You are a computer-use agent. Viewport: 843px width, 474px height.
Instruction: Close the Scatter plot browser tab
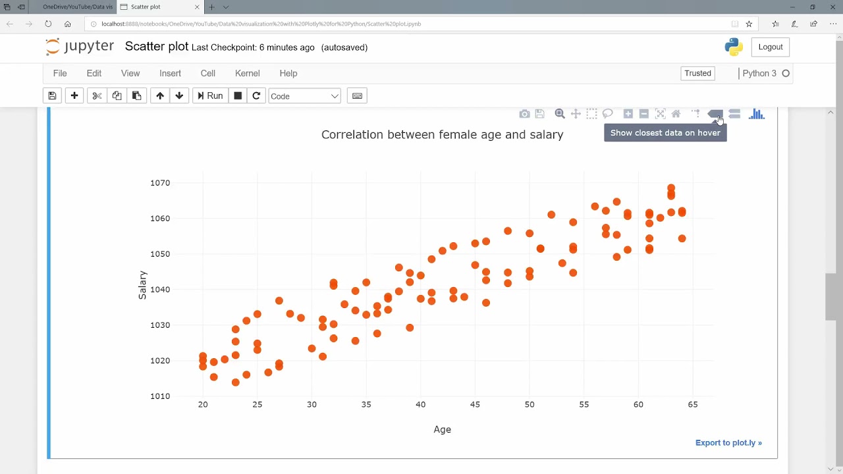tap(196, 7)
